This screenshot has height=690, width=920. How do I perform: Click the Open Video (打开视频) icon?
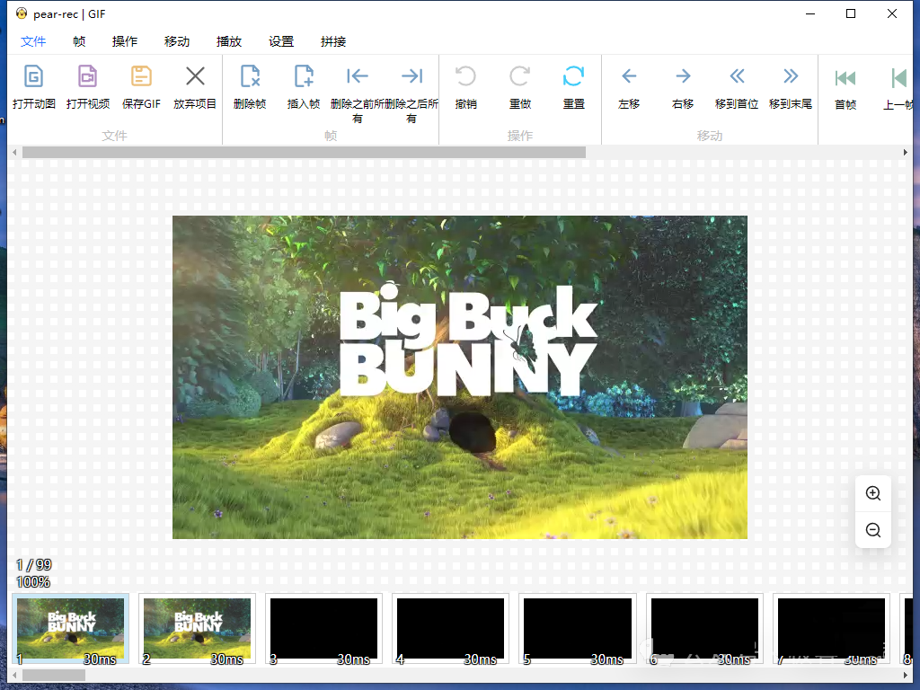[87, 76]
